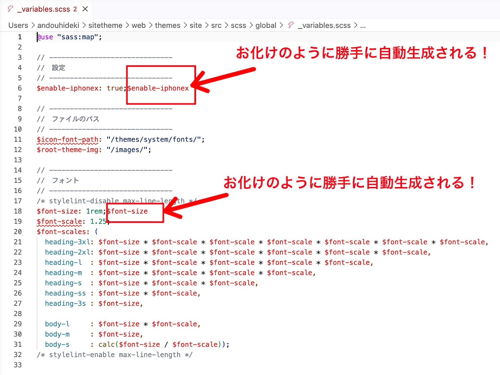Image resolution: width=500 pixels, height=375 pixels.
Task: Click the themes breadcrumb item
Action: [168, 26]
